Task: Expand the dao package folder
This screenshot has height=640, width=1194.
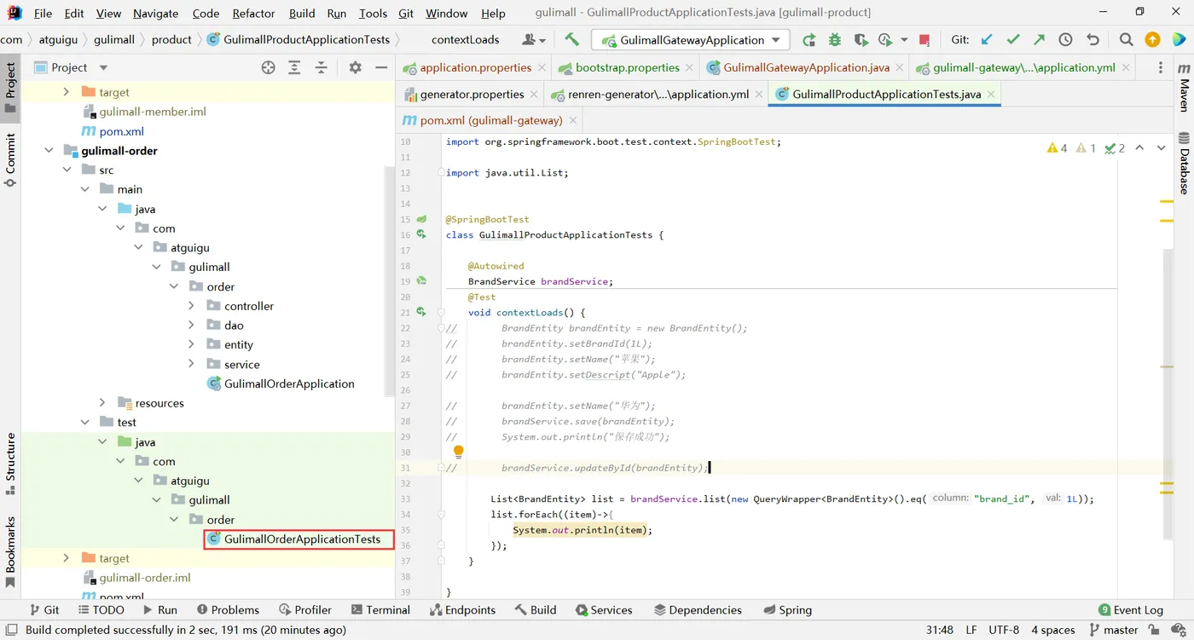Action: (x=191, y=325)
